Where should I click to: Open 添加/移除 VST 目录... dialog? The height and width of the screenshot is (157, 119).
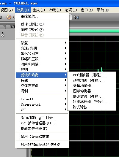coord(42,118)
